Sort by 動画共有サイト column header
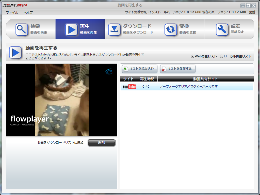Screen dimensions: 260x195 pyautogui.click(x=206, y=79)
